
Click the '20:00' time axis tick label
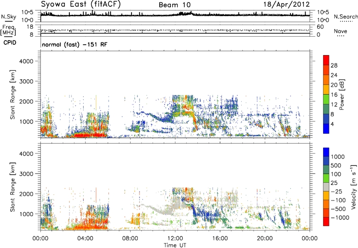click(264, 238)
